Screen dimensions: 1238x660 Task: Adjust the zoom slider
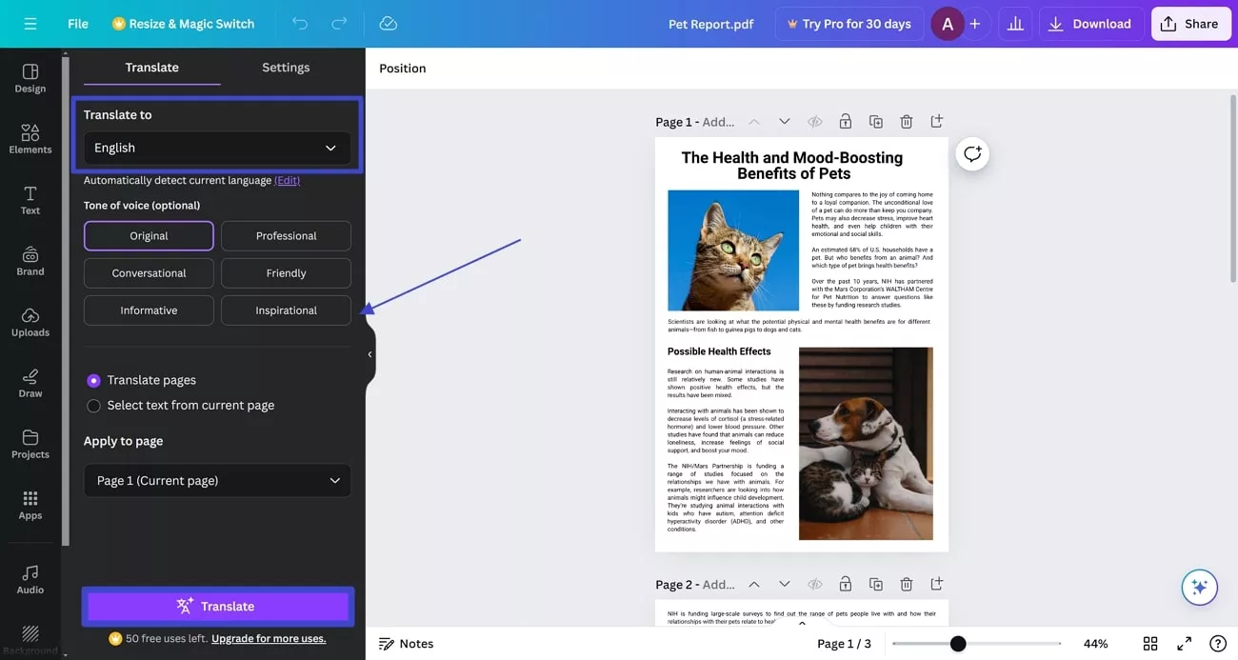pyautogui.click(x=957, y=643)
